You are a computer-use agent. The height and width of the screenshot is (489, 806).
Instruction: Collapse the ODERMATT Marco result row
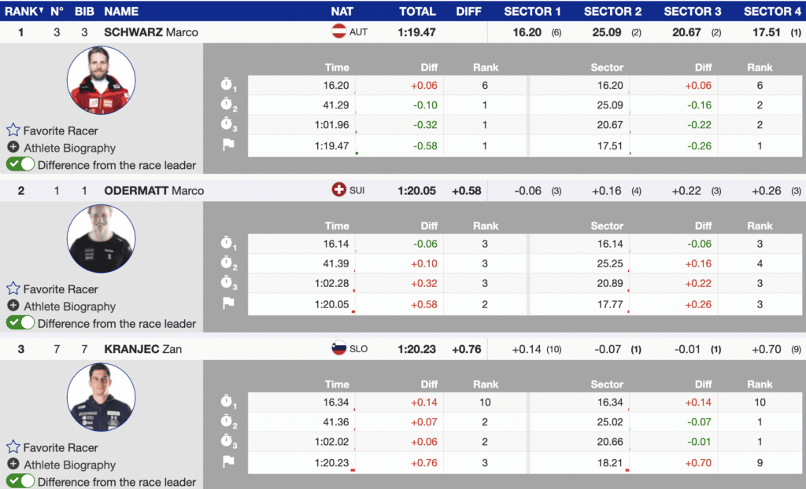pyautogui.click(x=153, y=190)
